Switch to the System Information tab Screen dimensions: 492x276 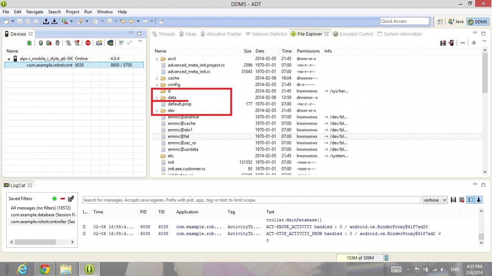[x=399, y=34]
